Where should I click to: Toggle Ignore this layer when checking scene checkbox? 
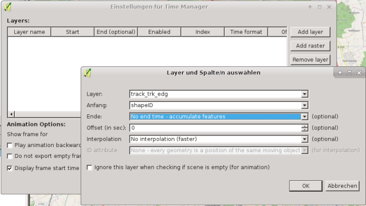click(x=89, y=168)
